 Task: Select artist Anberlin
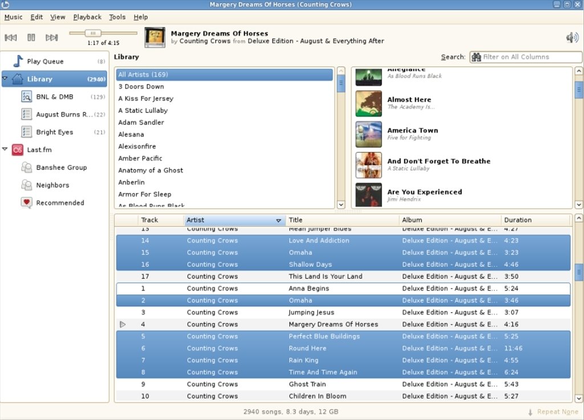[x=224, y=182]
